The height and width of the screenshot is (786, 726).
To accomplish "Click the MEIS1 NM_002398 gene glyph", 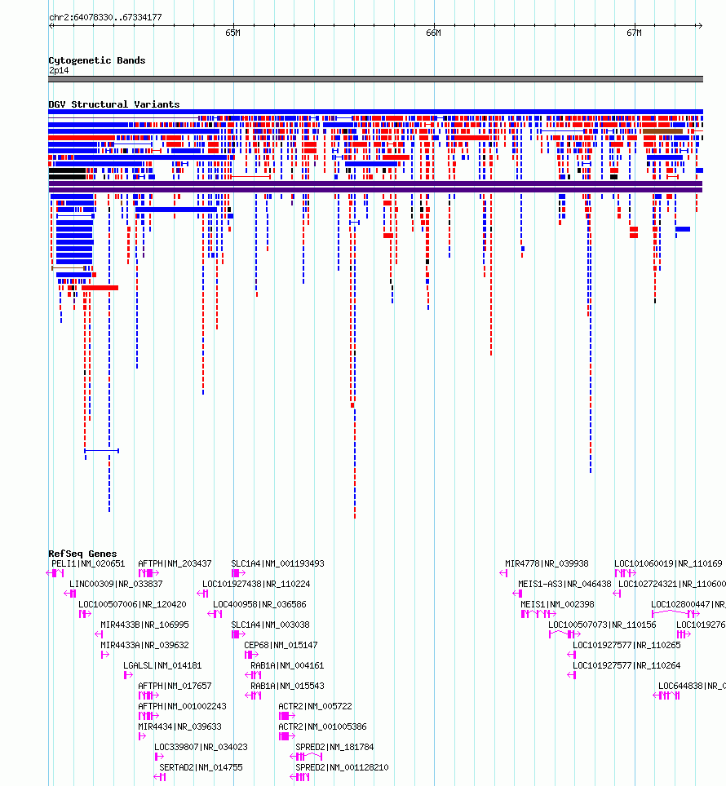I will click(538, 614).
